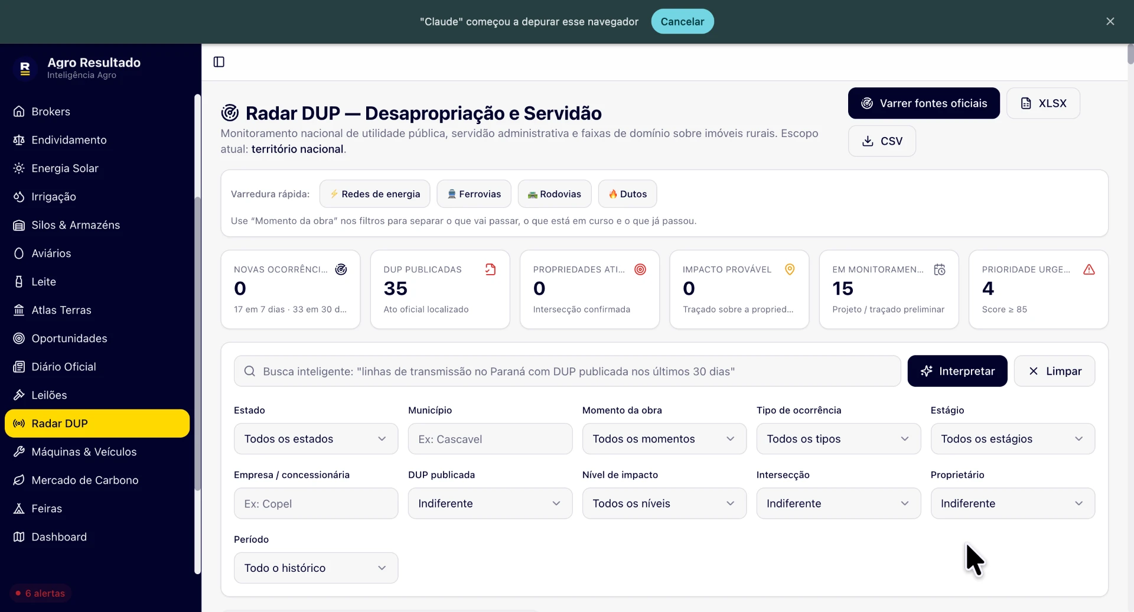
Task: Click the Mercado de Carbono leaf icon
Action: click(19, 480)
